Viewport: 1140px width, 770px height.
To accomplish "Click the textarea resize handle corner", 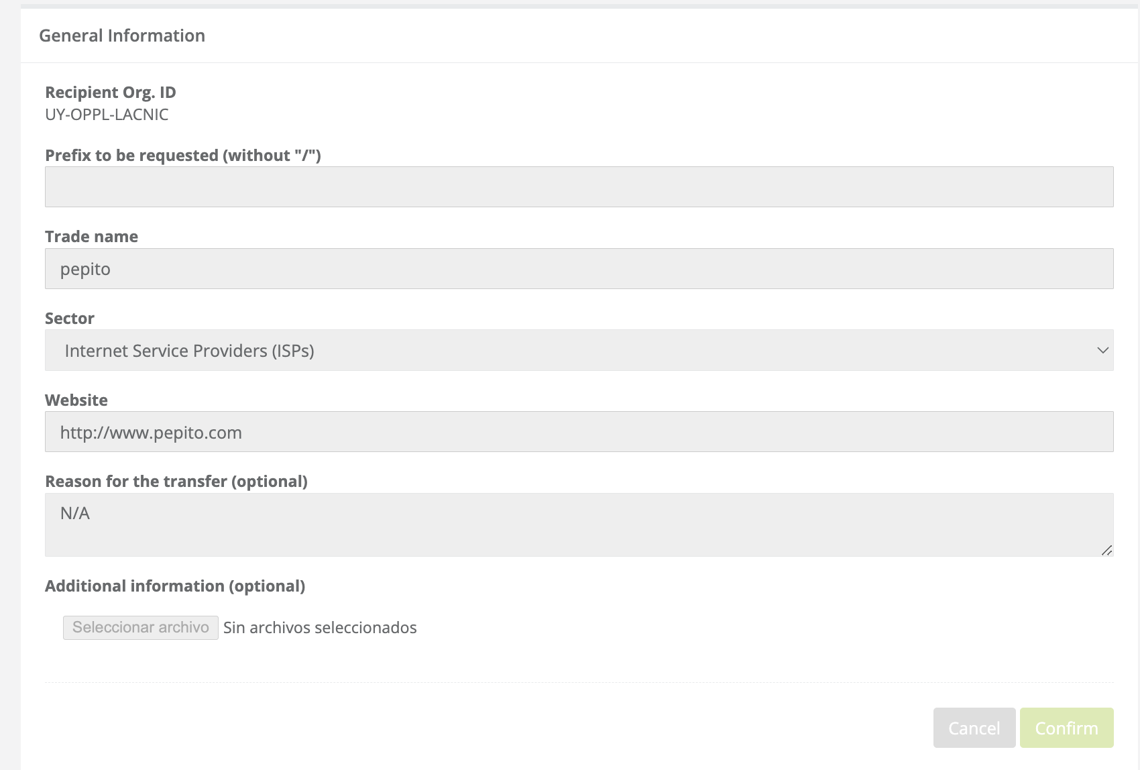I will pyautogui.click(x=1107, y=551).
